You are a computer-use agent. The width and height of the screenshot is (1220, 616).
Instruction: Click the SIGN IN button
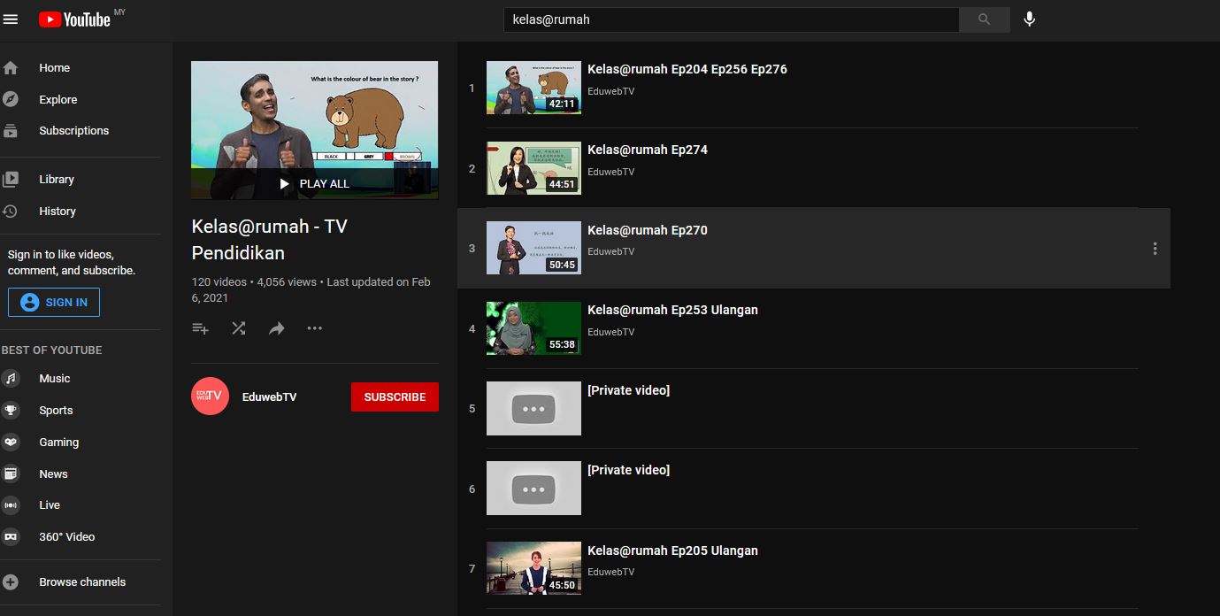pos(54,302)
